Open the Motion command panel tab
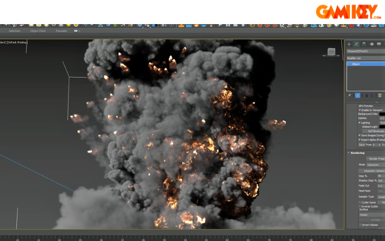Image resolution: width=385 pixels, height=241 pixels. [372, 44]
